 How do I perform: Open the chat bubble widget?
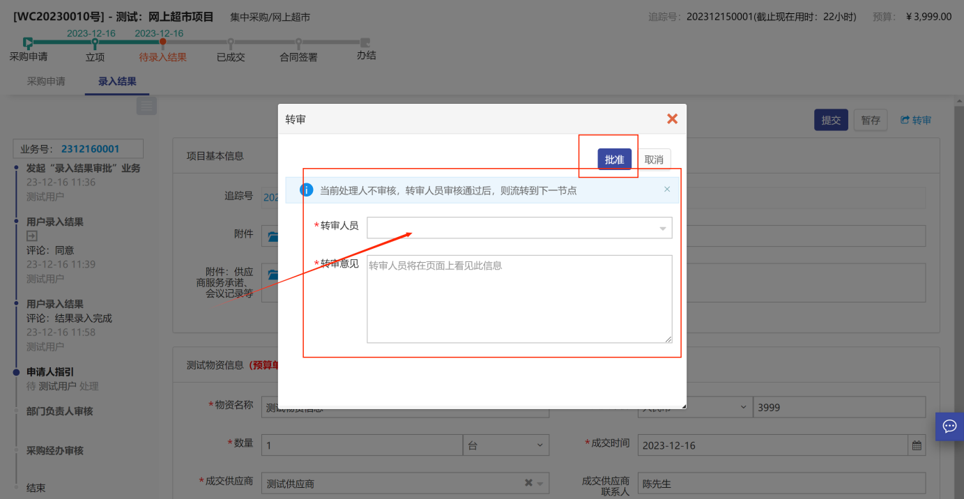tap(949, 427)
